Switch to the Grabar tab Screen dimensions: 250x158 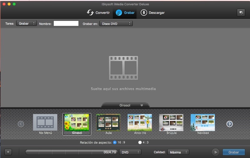[x=125, y=12]
